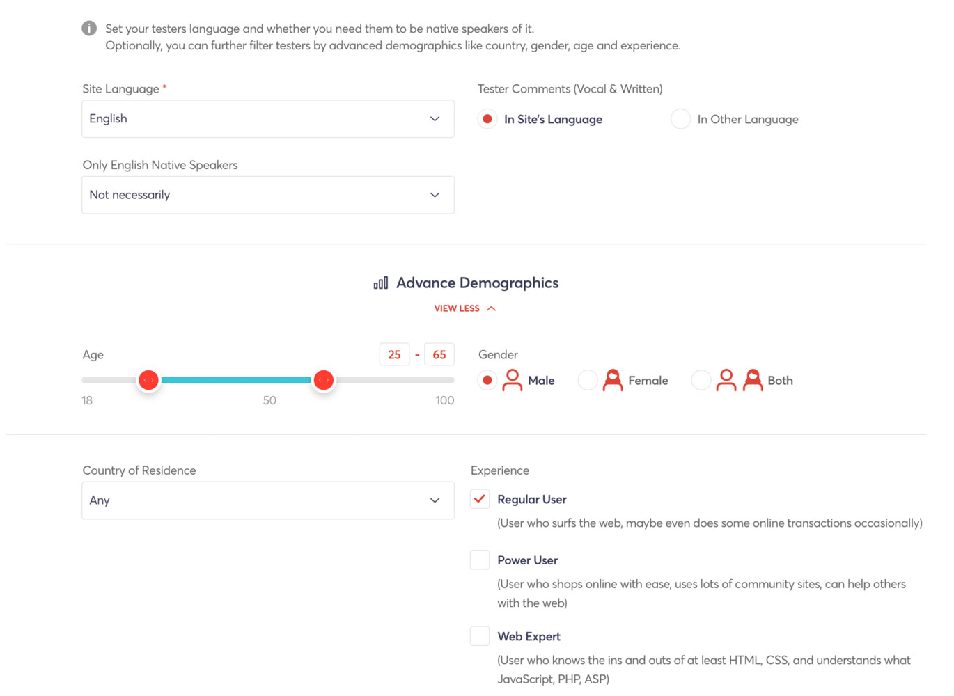Click the Female person icon
The width and height of the screenshot is (954, 696).
(612, 380)
